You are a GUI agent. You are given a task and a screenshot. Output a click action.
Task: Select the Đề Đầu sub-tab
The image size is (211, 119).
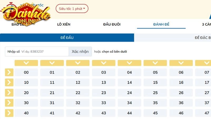pos(67,38)
